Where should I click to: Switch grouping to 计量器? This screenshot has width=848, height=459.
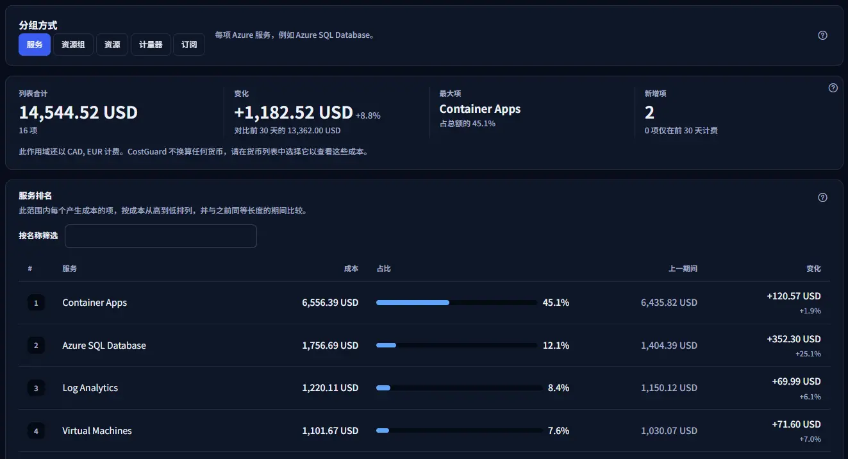point(151,45)
